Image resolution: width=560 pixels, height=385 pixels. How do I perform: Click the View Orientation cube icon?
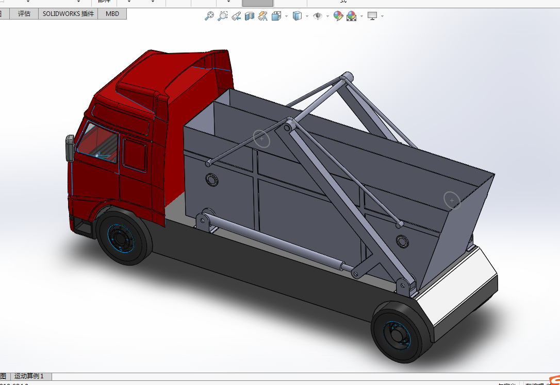pyautogui.click(x=276, y=16)
